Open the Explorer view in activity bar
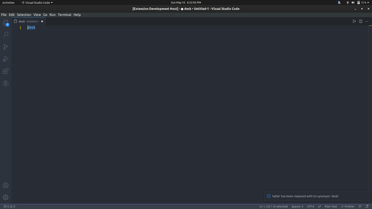 pos(6,23)
